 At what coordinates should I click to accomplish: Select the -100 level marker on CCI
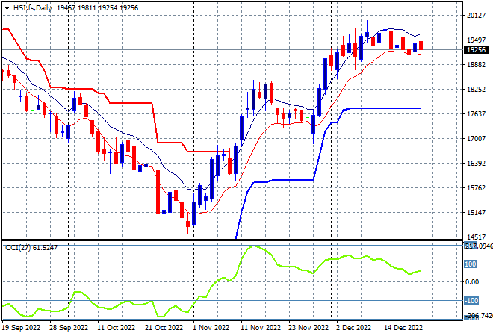(471, 300)
